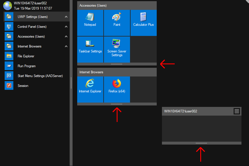Collapse the Accessories (Users) sidebar group
The width and height of the screenshot is (249, 166).
point(66,37)
